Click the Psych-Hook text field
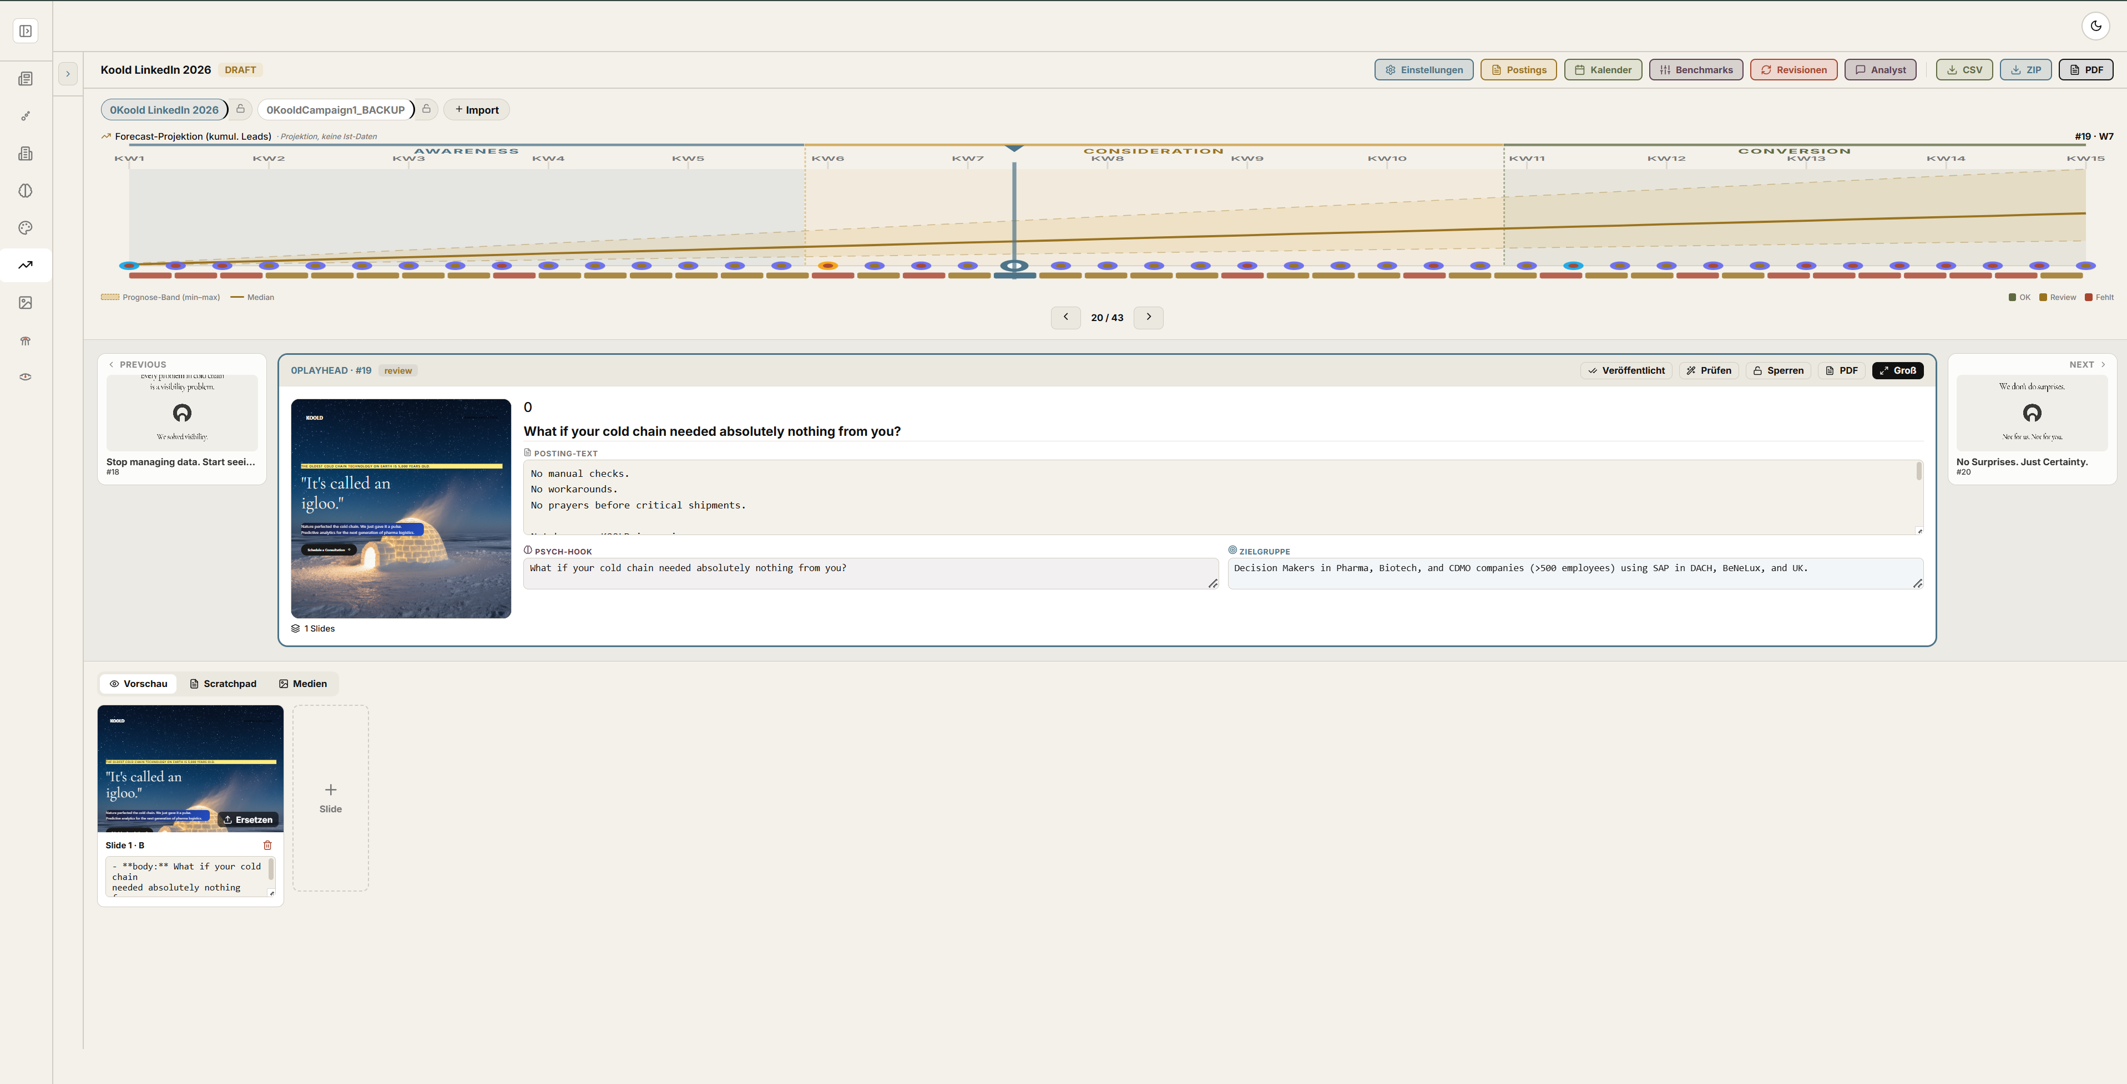The width and height of the screenshot is (2127, 1084). click(x=870, y=573)
